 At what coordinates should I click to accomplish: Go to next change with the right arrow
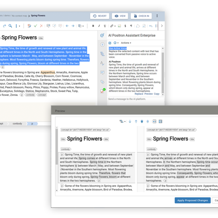pyautogui.click(x=73, y=26)
